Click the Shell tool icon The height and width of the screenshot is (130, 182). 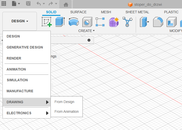pyautogui.click(x=171, y=22)
